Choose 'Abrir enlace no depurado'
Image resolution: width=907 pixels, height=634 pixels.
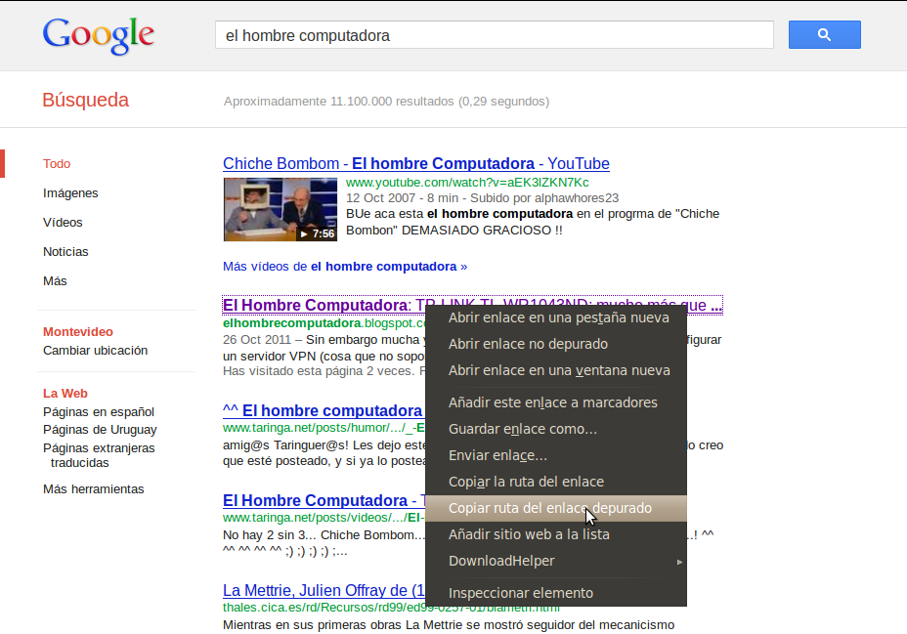coord(556,344)
